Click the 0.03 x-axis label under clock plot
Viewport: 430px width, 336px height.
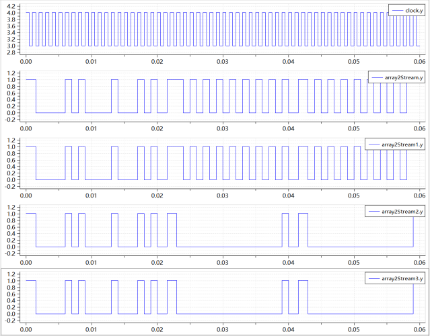click(x=223, y=62)
